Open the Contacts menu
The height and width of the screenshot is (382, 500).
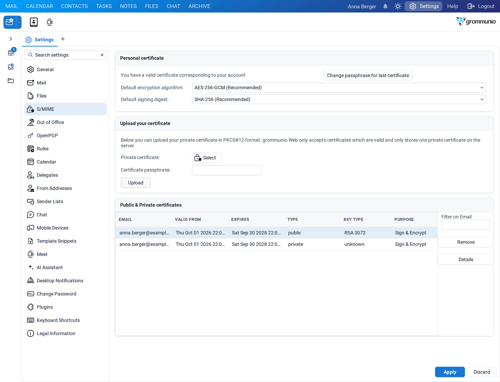(74, 6)
